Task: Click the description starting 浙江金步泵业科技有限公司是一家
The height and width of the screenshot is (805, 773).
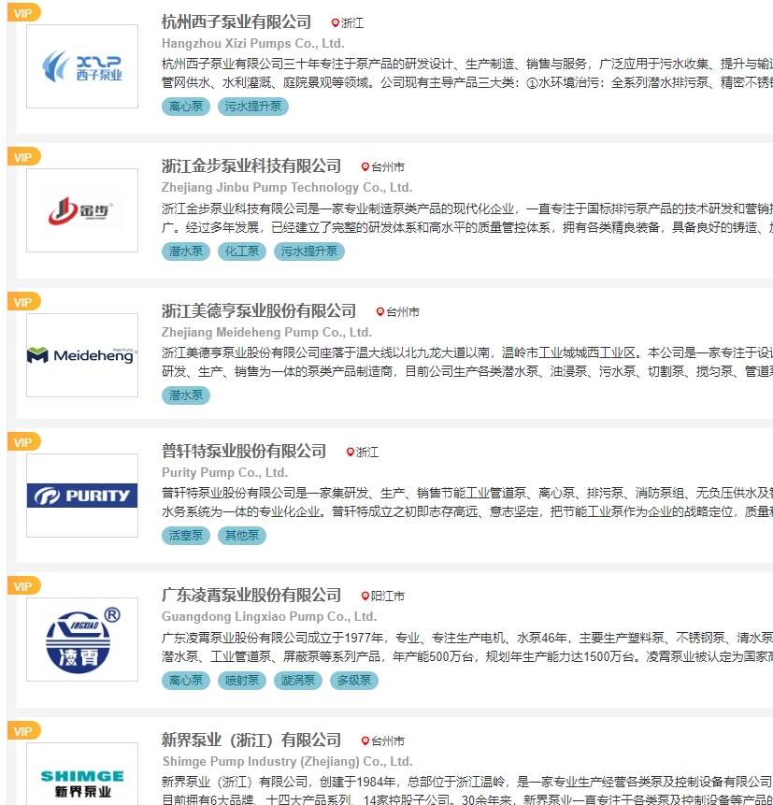Action: click(x=467, y=218)
